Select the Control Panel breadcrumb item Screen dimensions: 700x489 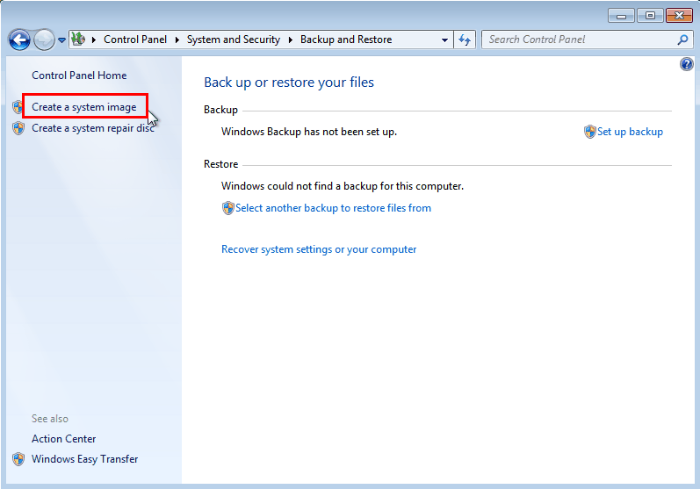135,40
